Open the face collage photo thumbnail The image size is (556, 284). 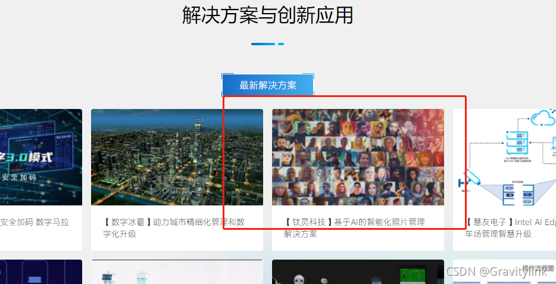358,157
